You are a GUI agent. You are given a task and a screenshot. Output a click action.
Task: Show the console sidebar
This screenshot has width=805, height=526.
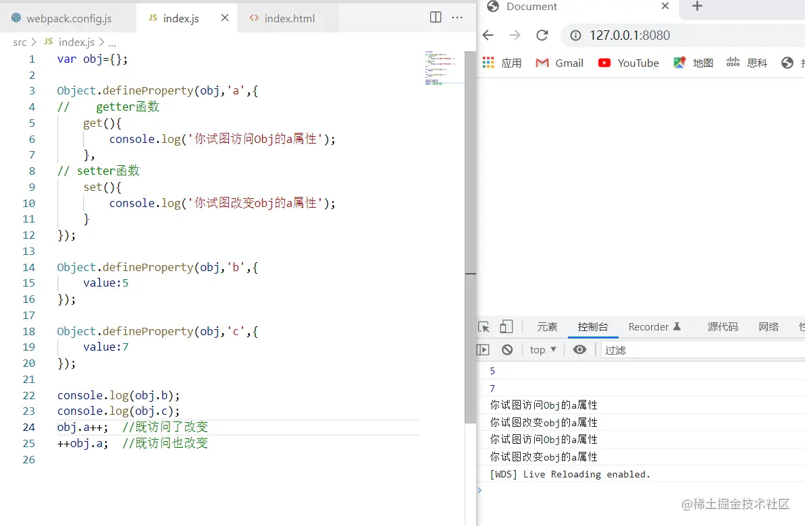483,349
